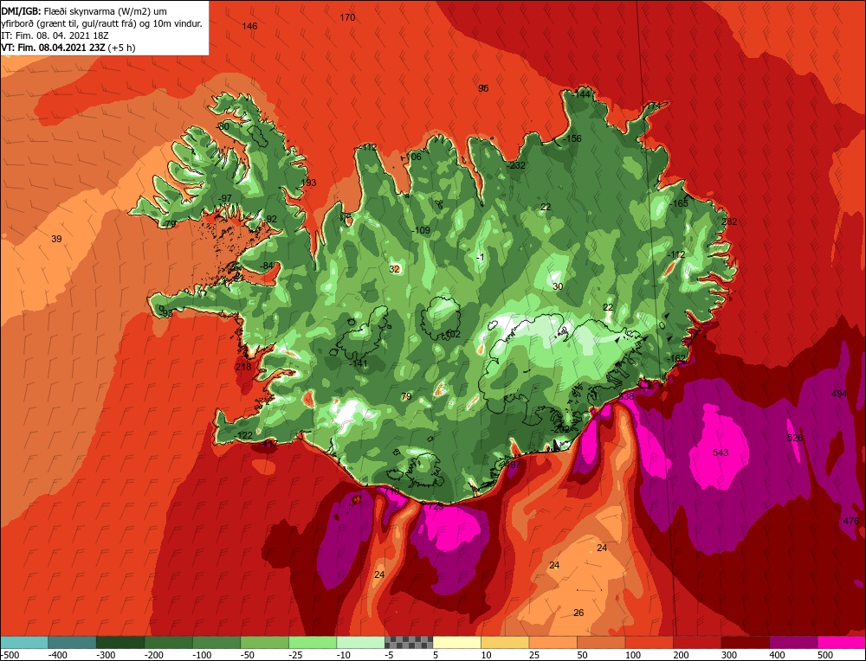The image size is (866, 661).
Task: Click the -165 value in east Iceland
Action: (x=679, y=203)
